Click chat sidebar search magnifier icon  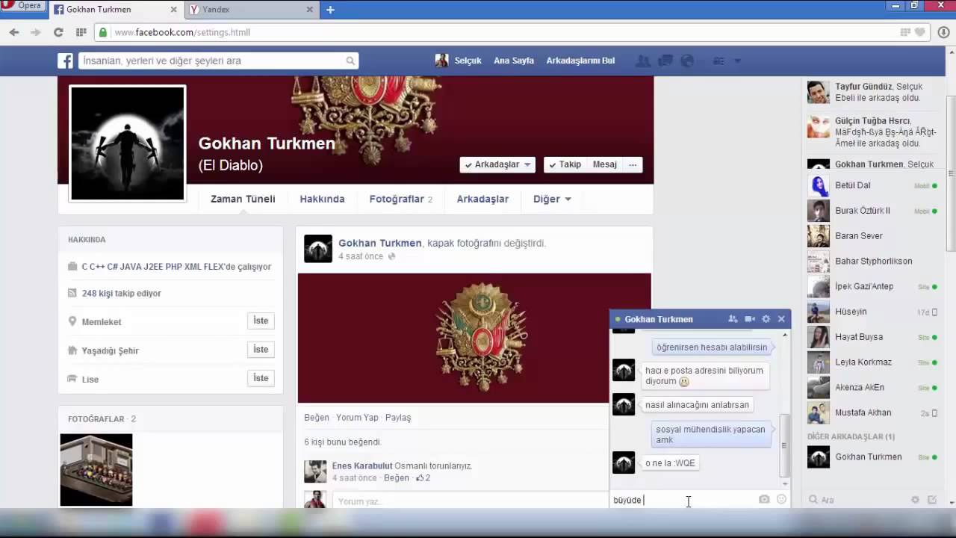(813, 499)
